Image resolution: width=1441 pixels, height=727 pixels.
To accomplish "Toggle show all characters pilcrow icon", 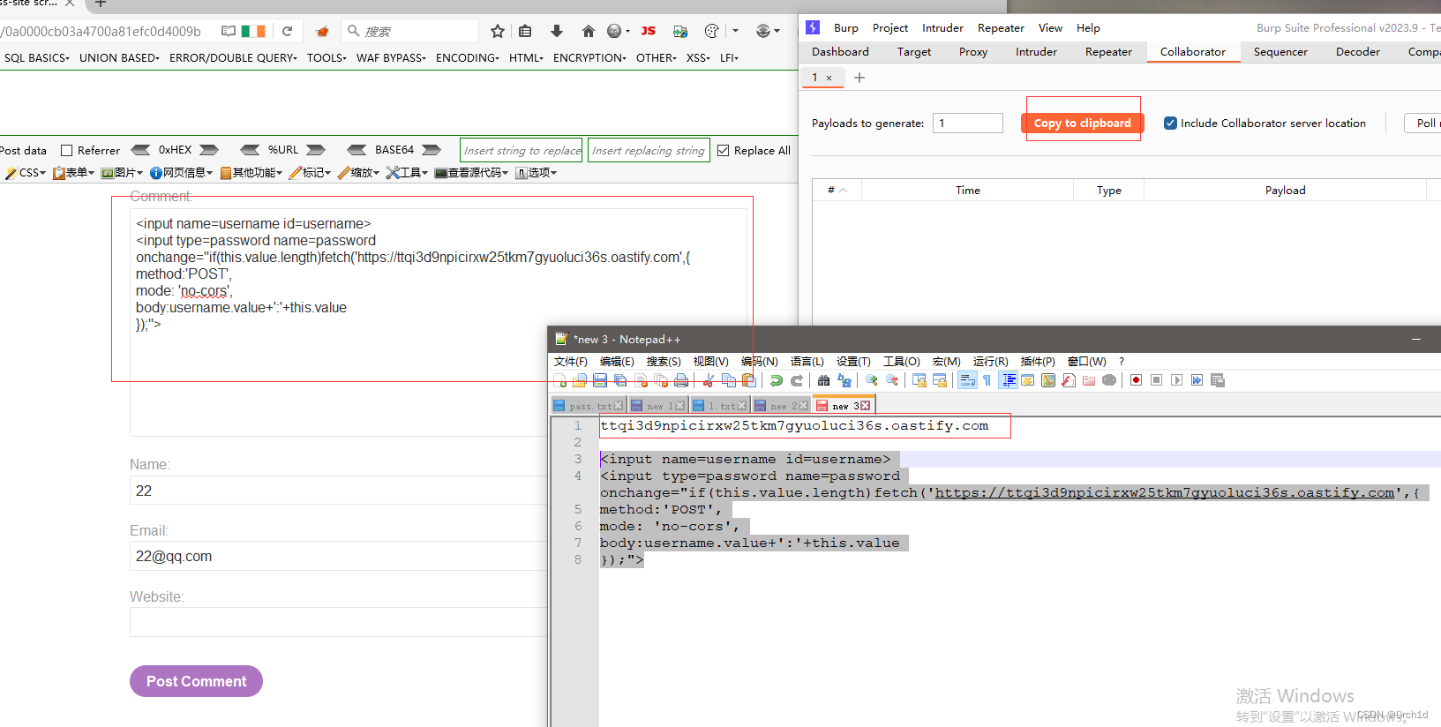I will coord(987,380).
